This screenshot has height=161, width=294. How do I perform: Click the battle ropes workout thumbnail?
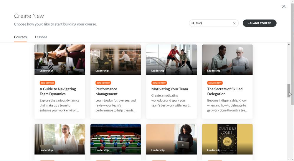pyautogui.click(x=171, y=59)
